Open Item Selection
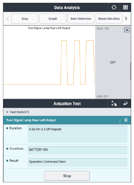 point(81,19)
